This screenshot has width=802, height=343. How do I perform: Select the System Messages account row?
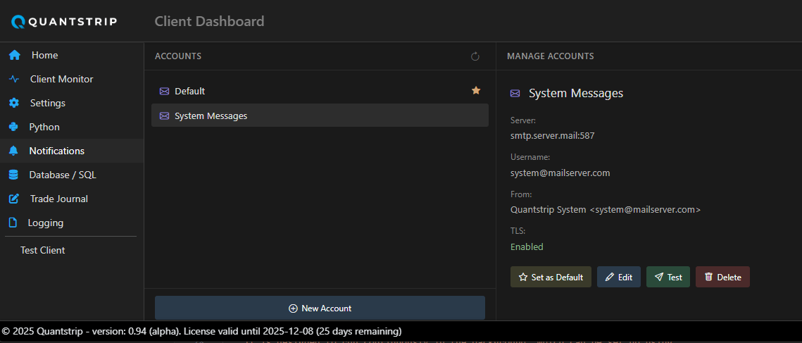tap(320, 116)
